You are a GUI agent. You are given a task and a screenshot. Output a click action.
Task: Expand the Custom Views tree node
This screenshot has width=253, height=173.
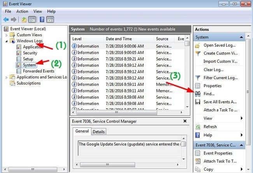click(7, 35)
